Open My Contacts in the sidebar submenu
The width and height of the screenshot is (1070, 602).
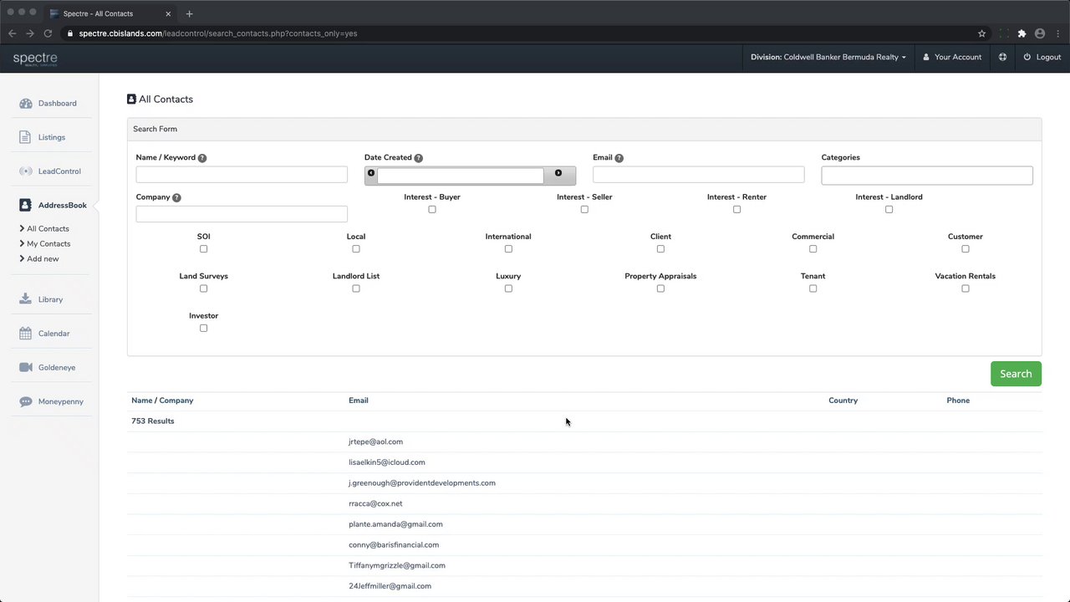tap(48, 243)
